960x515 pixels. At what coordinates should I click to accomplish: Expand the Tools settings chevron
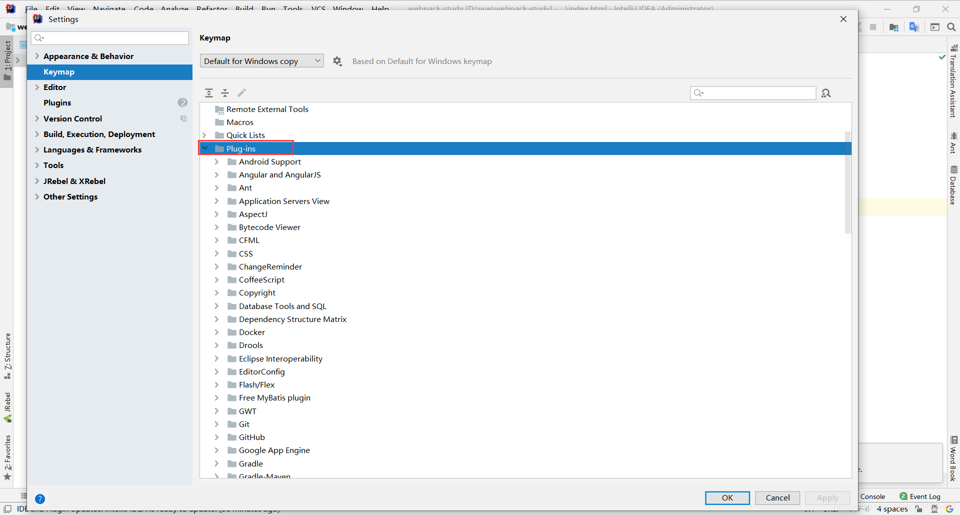37,165
